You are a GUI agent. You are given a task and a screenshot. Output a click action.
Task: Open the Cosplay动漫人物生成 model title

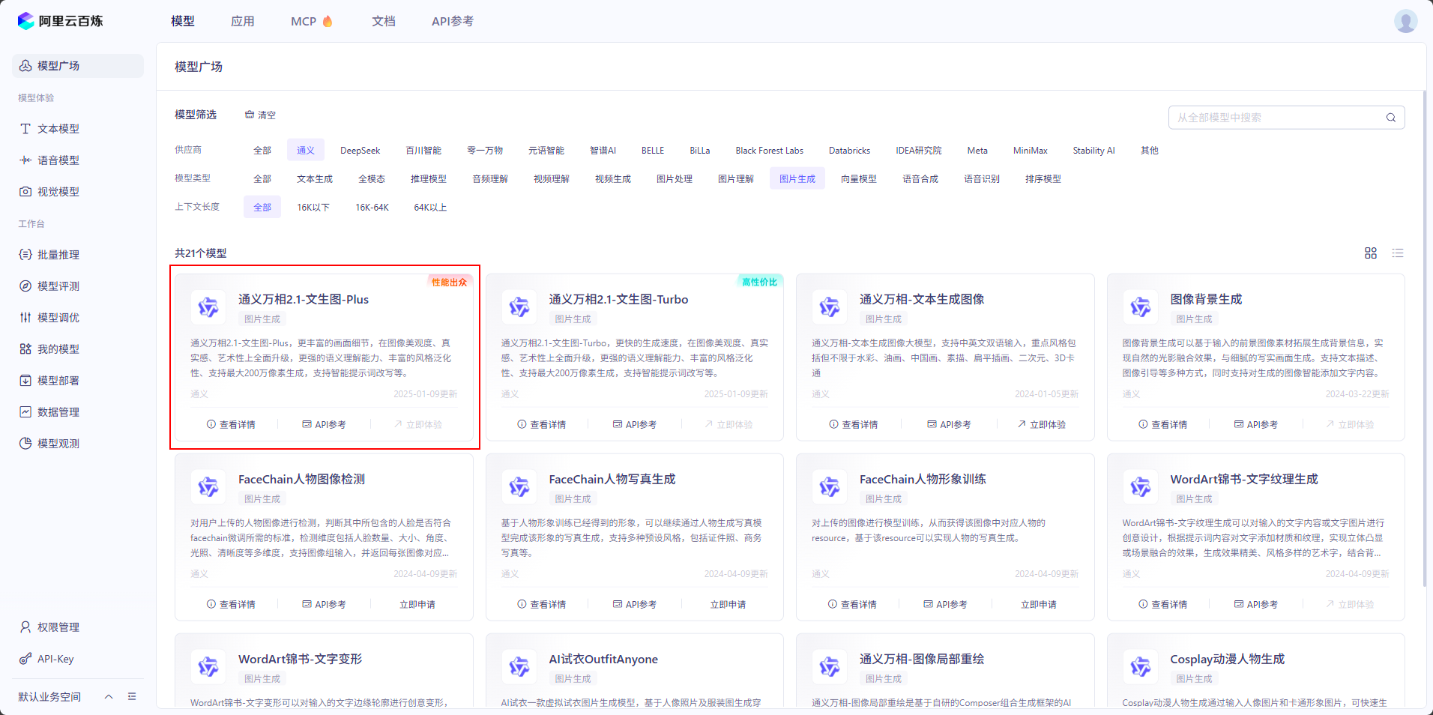1227,660
